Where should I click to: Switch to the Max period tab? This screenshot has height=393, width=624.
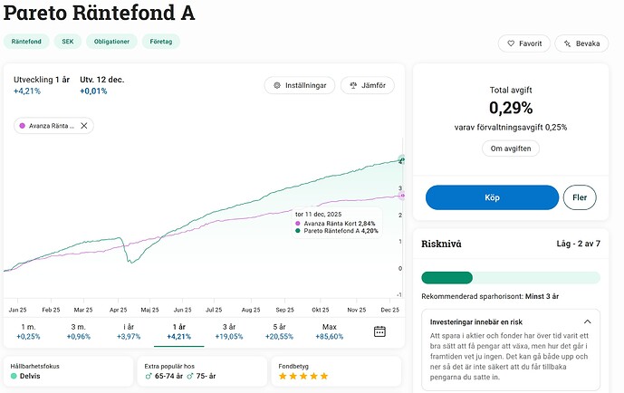tap(330, 331)
